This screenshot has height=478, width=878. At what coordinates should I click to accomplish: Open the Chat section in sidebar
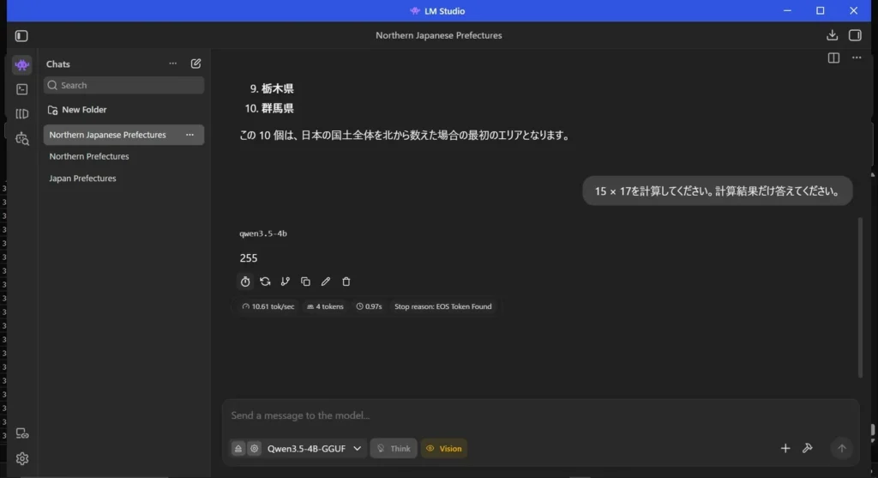[21, 65]
